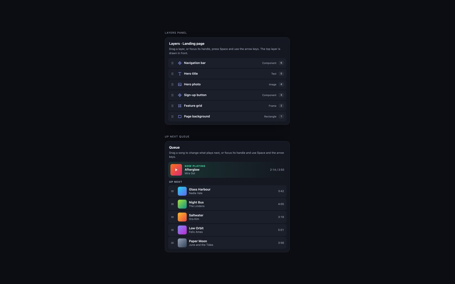The image size is (455, 284).
Task: Click the reorder handle for Low Orbit
Action: tap(173, 230)
